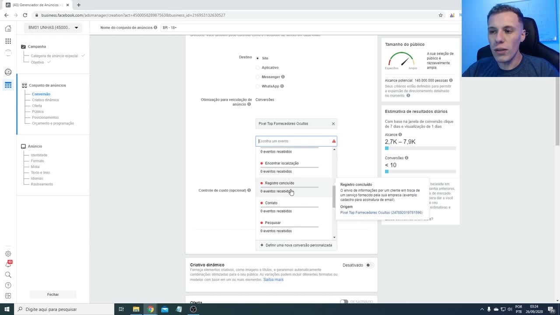Screen dimensions: 560x315
Task: Choose the Registro concluído event
Action: (294, 187)
